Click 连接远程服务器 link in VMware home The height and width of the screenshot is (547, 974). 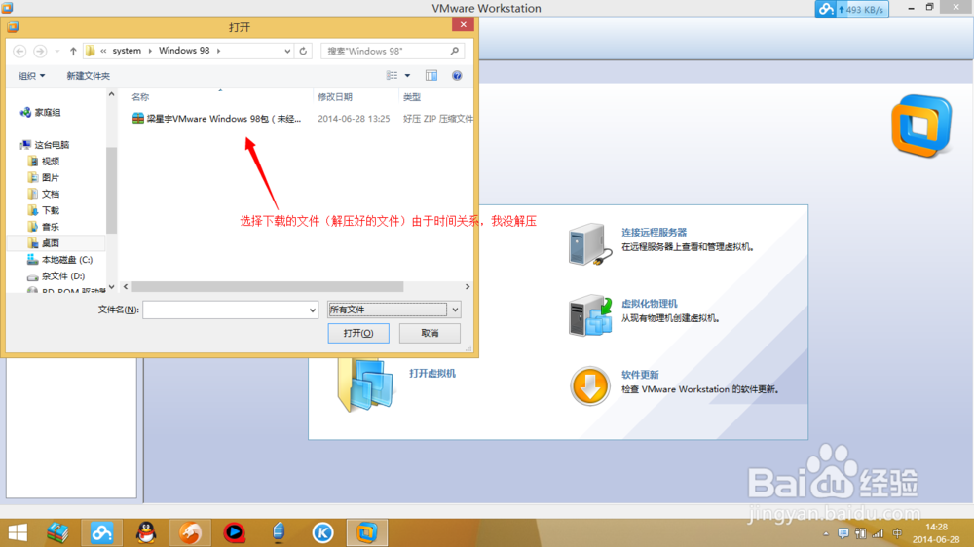tap(655, 233)
